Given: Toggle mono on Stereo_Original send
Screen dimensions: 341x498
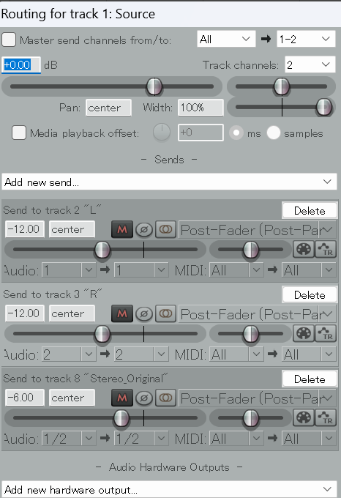Looking at the screenshot, I should click(165, 398).
